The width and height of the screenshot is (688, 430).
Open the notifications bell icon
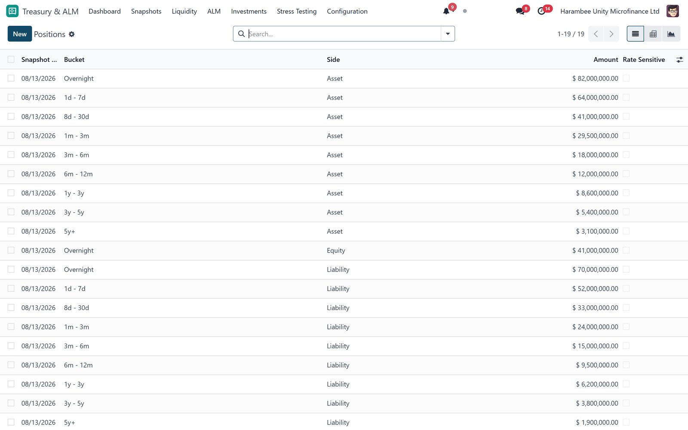446,11
